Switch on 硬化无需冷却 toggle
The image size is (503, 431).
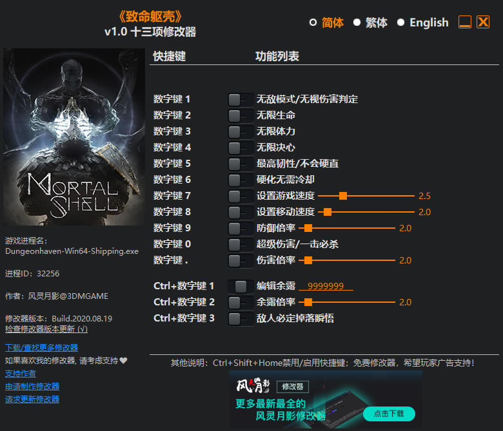coord(240,180)
